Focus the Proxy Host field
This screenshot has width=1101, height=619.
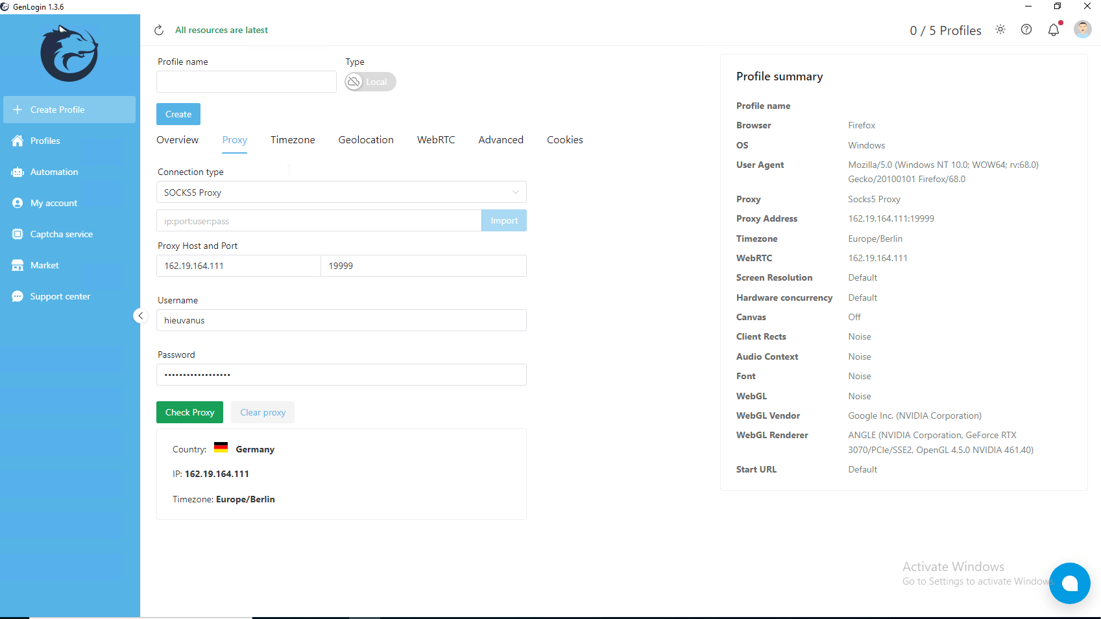click(239, 266)
